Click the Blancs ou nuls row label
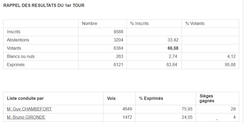Image resolution: width=245 pixels, height=124 pixels. point(21,56)
